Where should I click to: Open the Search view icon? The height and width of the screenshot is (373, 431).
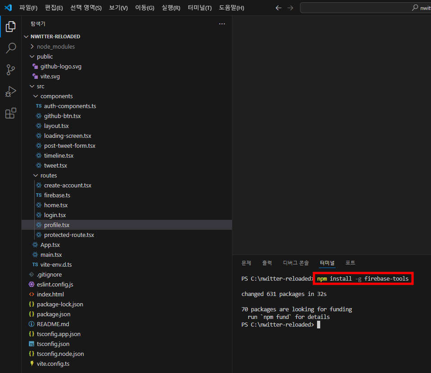(10, 48)
